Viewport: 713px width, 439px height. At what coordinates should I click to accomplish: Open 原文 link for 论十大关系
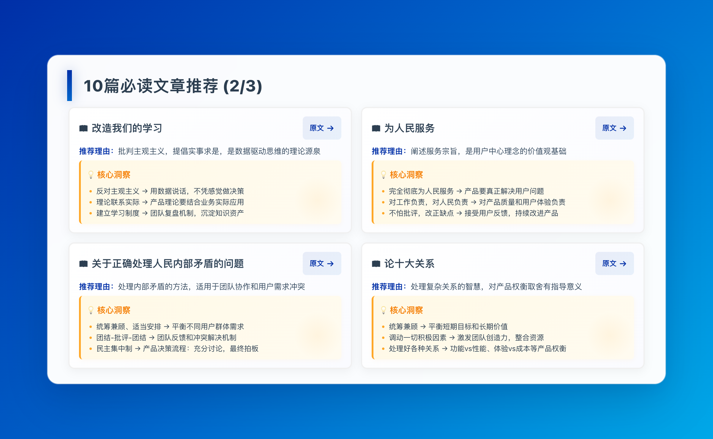[x=614, y=263]
